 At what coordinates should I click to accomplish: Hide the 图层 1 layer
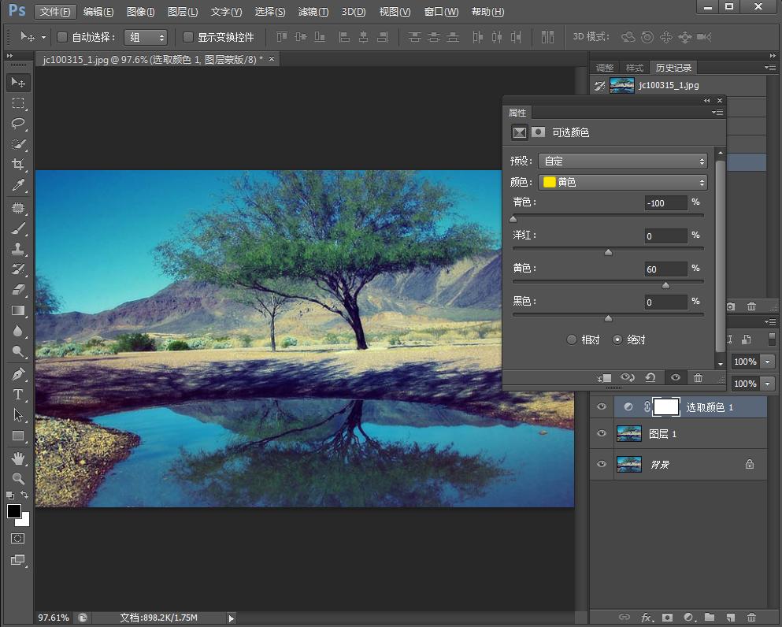[602, 433]
